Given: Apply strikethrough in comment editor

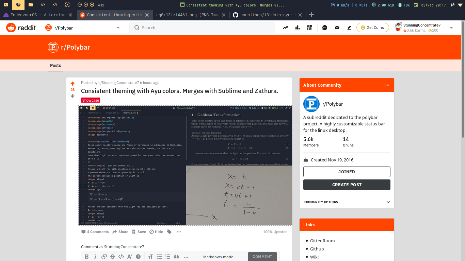Looking at the screenshot, I should [113, 257].
